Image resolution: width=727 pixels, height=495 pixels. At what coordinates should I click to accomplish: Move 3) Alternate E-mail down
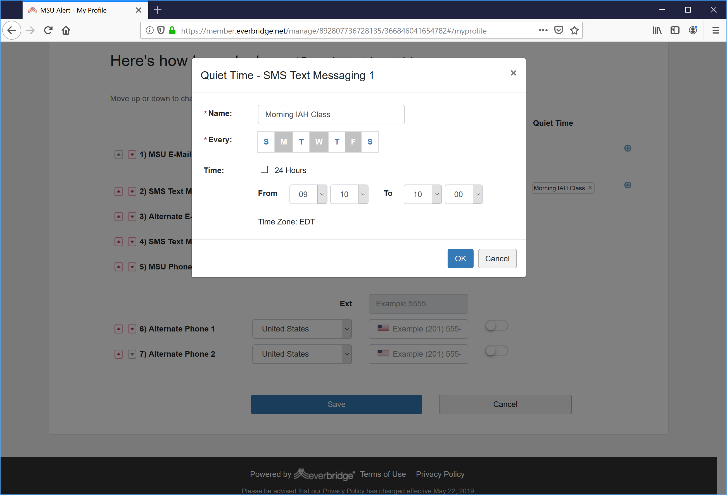(132, 217)
